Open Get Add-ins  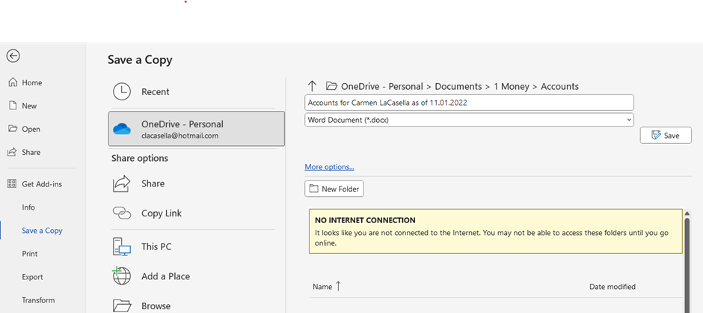click(x=43, y=184)
